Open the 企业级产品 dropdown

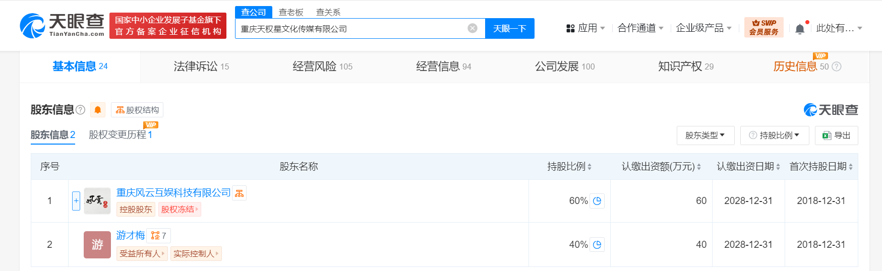coord(703,28)
